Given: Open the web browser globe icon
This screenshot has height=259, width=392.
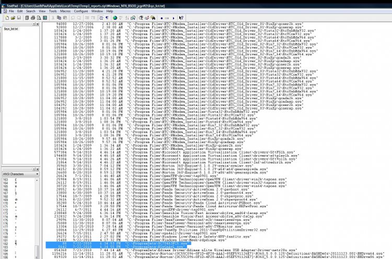Looking at the screenshot, I should pyautogui.click(x=115, y=18).
